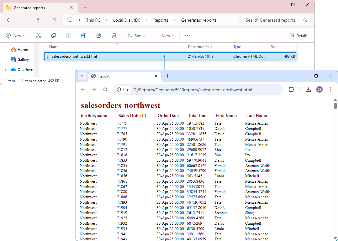The image size is (338, 241).
Task: Select the Report tab in Chrome
Action: pos(125,76)
